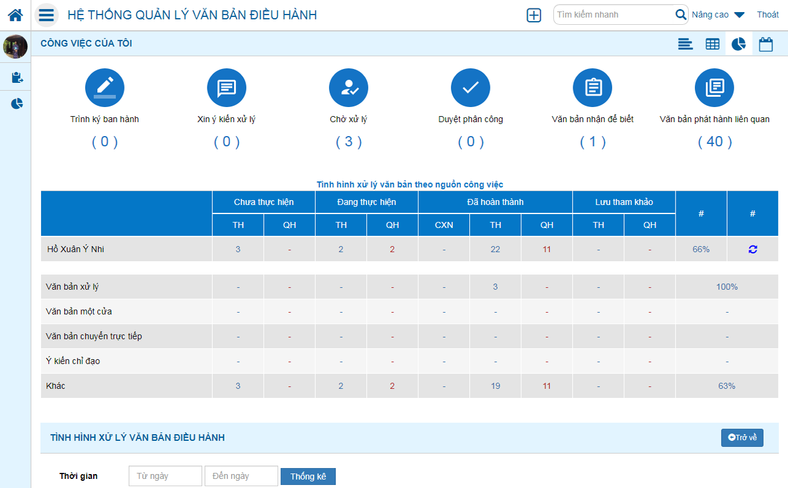Click the Trở về back button
The width and height of the screenshot is (788, 488).
[742, 437]
